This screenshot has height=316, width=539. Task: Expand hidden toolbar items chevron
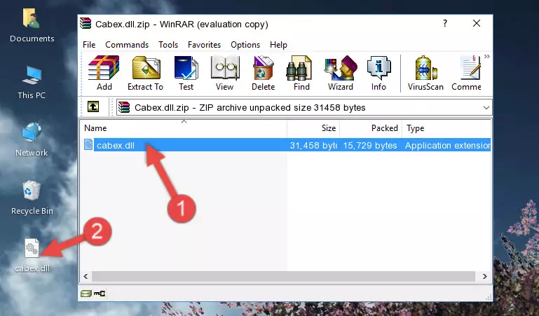click(x=486, y=56)
